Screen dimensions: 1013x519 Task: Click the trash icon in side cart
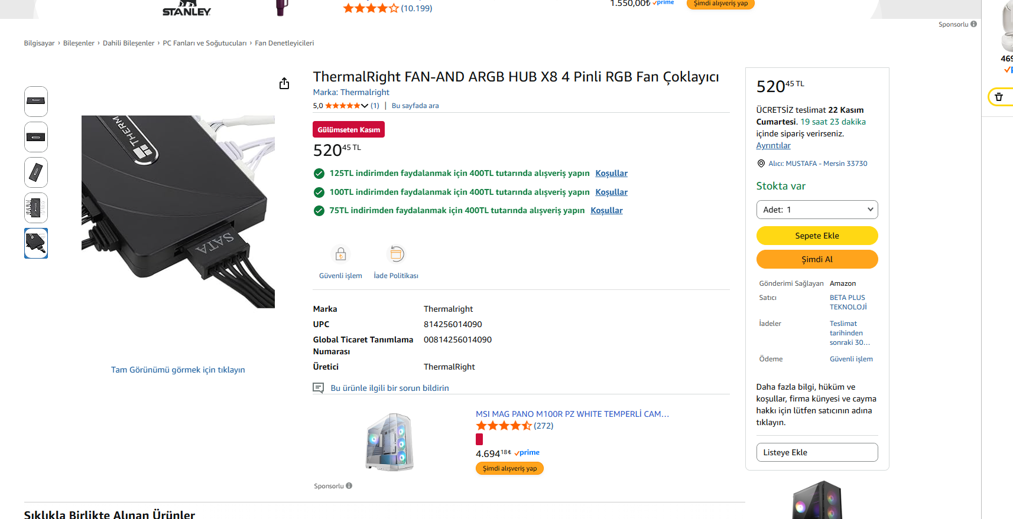coord(999,97)
